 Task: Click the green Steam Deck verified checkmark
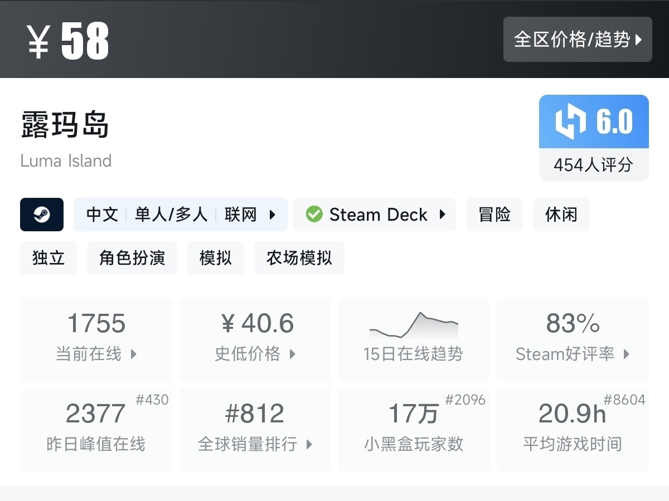[x=314, y=215]
